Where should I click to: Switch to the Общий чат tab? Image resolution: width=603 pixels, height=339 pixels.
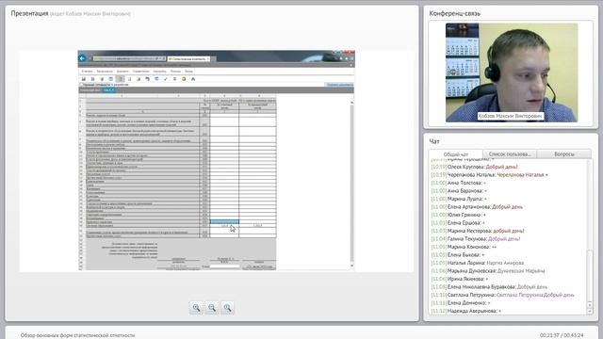pos(456,154)
